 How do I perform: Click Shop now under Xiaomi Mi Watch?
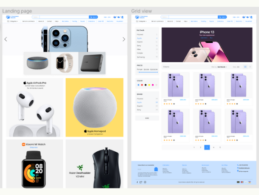(x=34, y=147)
